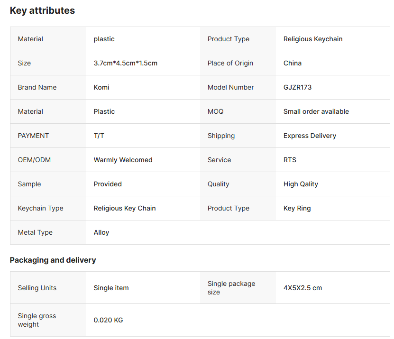Click the Brand Name value 'Komi'
The image size is (394, 339).
pos(101,87)
